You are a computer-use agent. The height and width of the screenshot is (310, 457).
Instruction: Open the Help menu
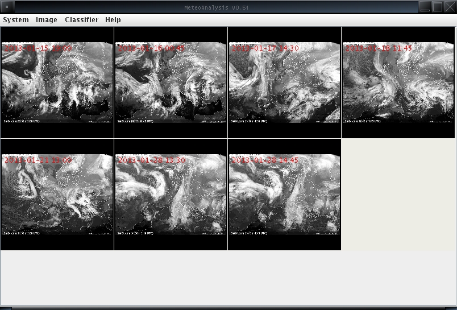click(x=113, y=20)
